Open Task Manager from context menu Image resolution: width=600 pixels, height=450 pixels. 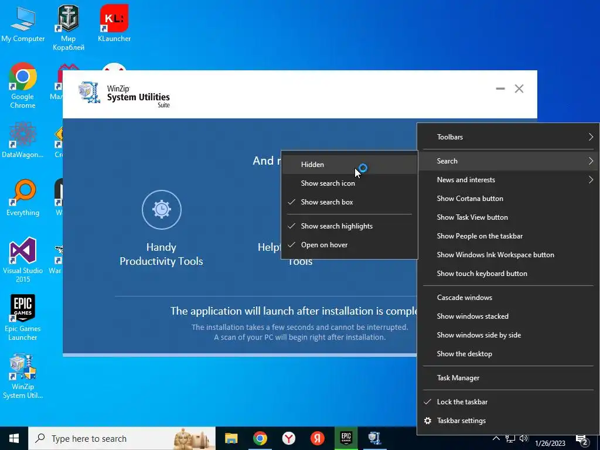tap(508, 378)
